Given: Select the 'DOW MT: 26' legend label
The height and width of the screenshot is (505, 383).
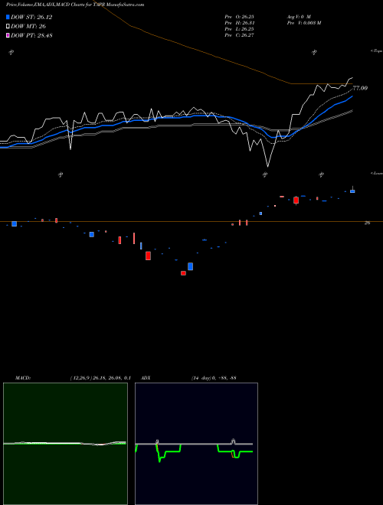Looking at the screenshot, I should [x=28, y=27].
